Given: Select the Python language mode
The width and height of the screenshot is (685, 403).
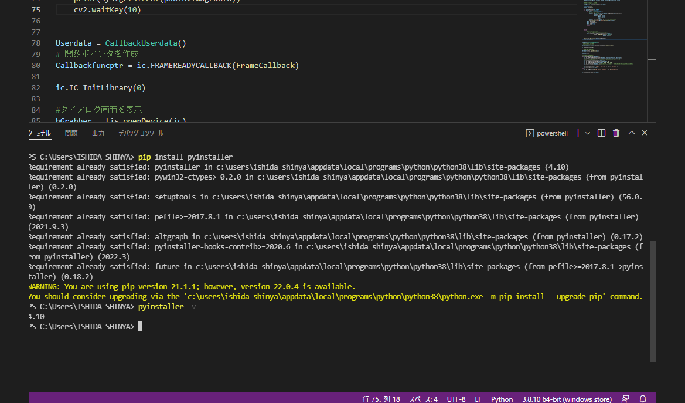Looking at the screenshot, I should pyautogui.click(x=502, y=399).
